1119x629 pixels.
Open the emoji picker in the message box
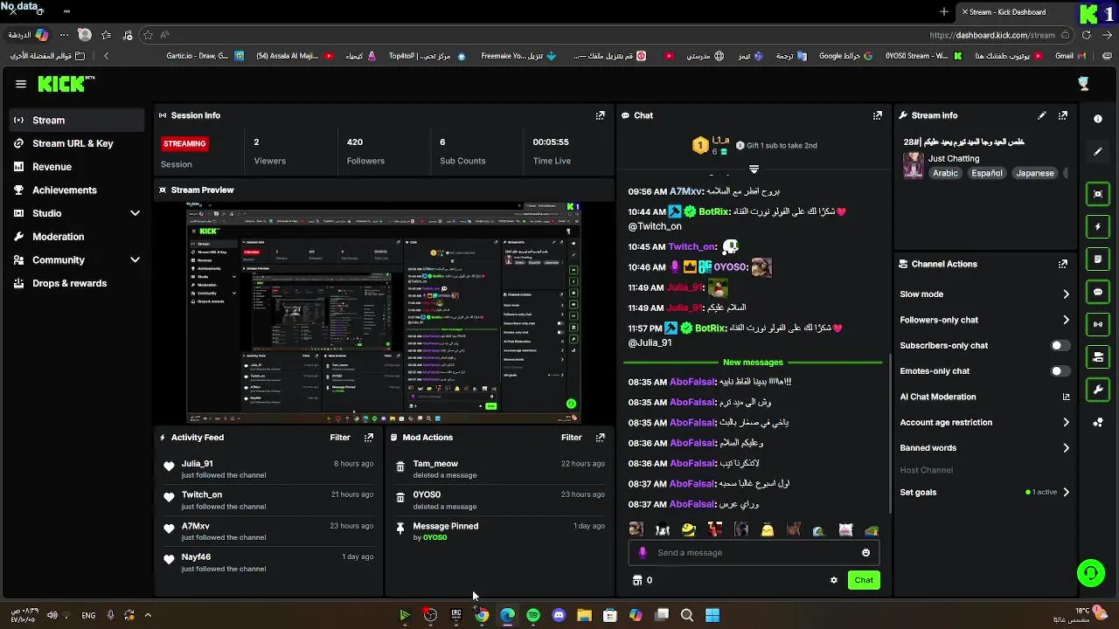coord(865,553)
